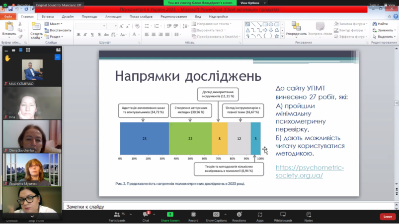Toggle Original Sound for Musicians
399x224 pixels.
(x=59, y=5)
